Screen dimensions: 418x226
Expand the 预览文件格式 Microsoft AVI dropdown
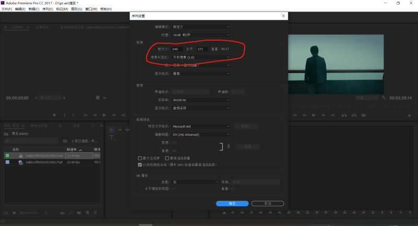coord(201,126)
